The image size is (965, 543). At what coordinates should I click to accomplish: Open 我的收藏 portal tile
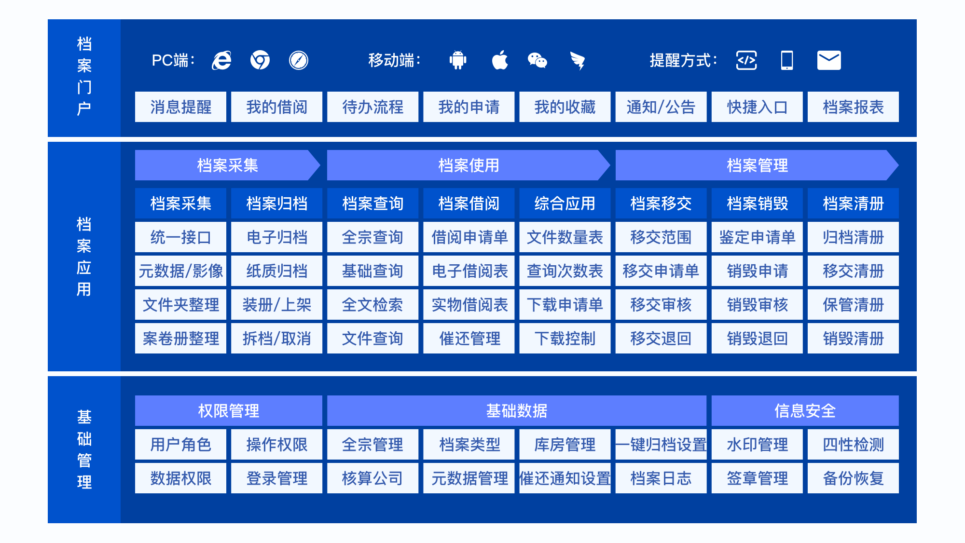point(565,107)
